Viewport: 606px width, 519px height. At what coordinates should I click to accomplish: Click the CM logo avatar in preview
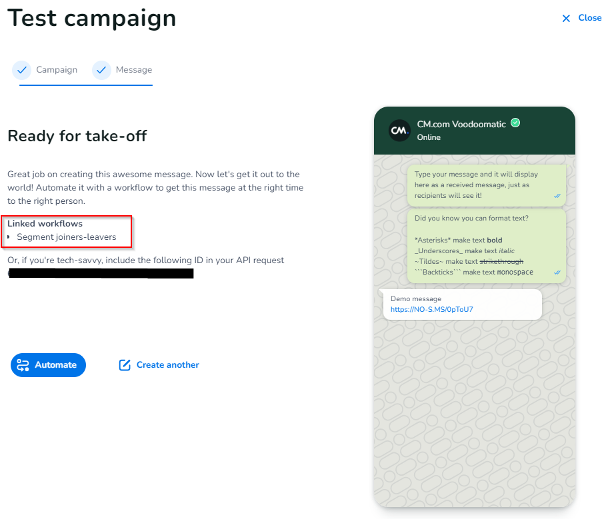point(399,131)
